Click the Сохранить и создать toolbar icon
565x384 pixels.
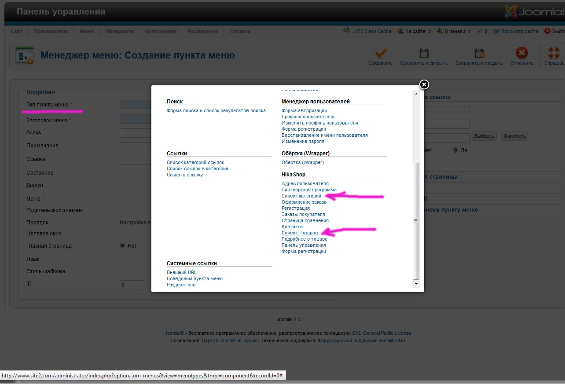(x=479, y=53)
